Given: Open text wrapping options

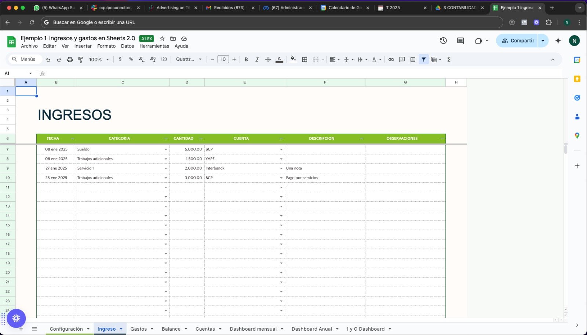Looking at the screenshot, I should pos(362,59).
